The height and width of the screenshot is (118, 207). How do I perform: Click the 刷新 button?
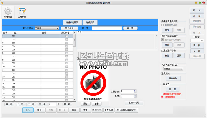click(197, 45)
